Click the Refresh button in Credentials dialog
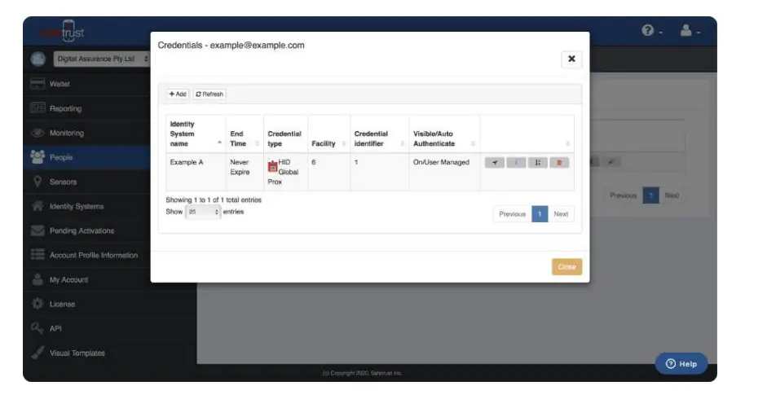This screenshot has width=767, height=408. pos(209,94)
